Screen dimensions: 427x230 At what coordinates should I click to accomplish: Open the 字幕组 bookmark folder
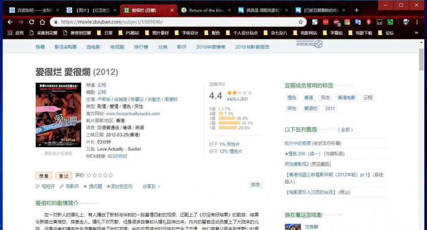[x=333, y=32]
